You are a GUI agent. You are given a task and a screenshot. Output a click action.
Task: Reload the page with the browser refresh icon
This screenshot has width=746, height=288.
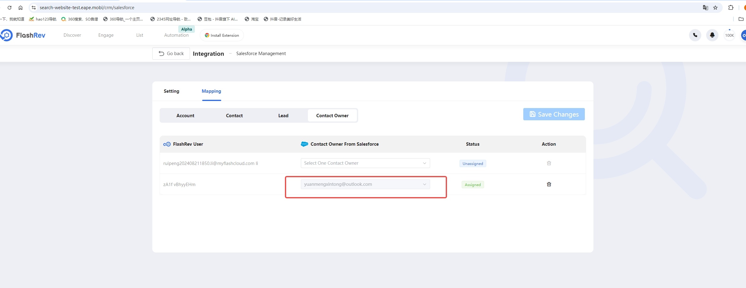[x=9, y=8]
